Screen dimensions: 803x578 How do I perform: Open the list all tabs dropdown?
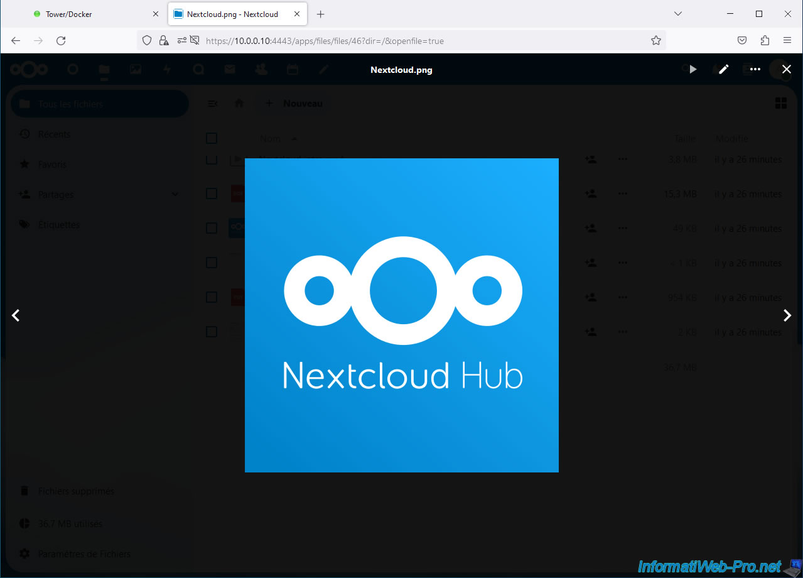coord(678,14)
